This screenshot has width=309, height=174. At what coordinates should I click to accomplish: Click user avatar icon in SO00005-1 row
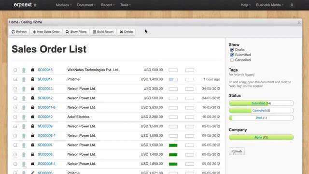pyautogui.click(x=24, y=164)
